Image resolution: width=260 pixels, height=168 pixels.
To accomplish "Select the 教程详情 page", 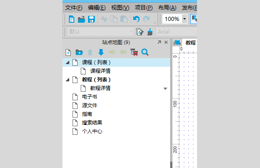I will point(116,88).
